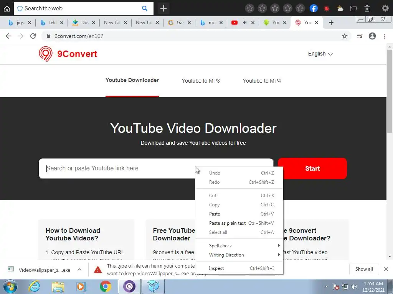Expand VideoWallpaper download options chevron
The image size is (393, 294).
click(79, 269)
